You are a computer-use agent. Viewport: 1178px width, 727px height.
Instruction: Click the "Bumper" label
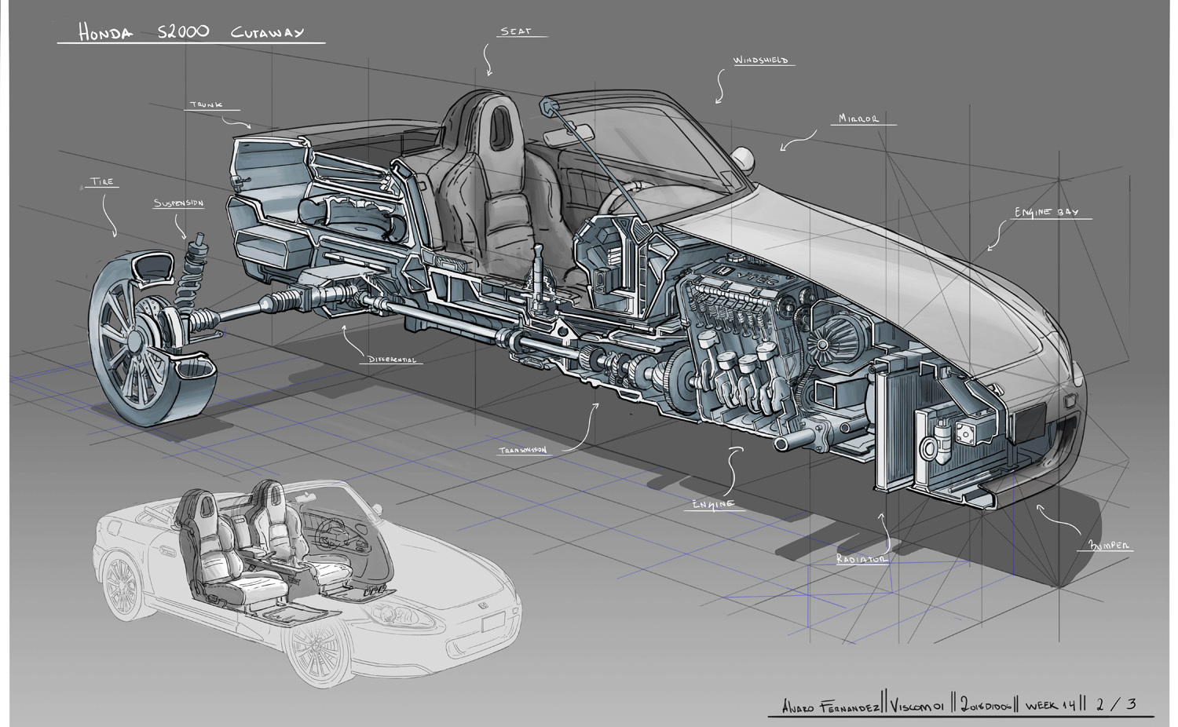pos(1110,546)
